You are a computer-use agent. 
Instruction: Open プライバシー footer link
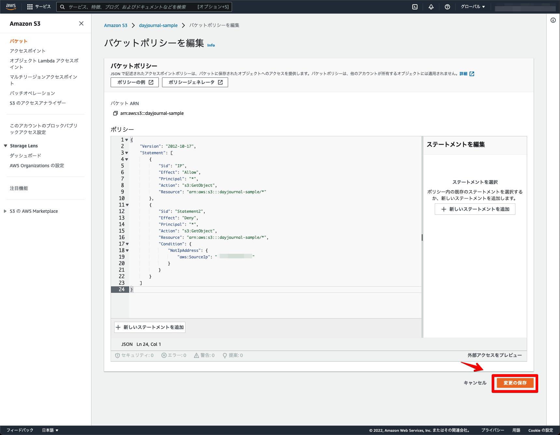[x=493, y=430]
